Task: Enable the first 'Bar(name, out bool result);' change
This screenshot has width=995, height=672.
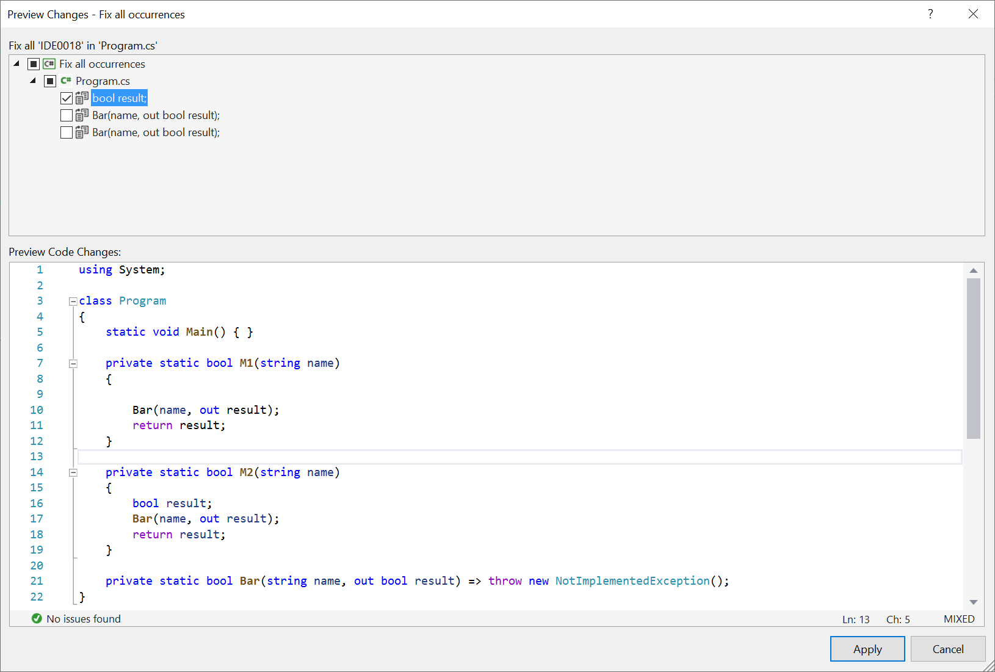Action: tap(67, 115)
